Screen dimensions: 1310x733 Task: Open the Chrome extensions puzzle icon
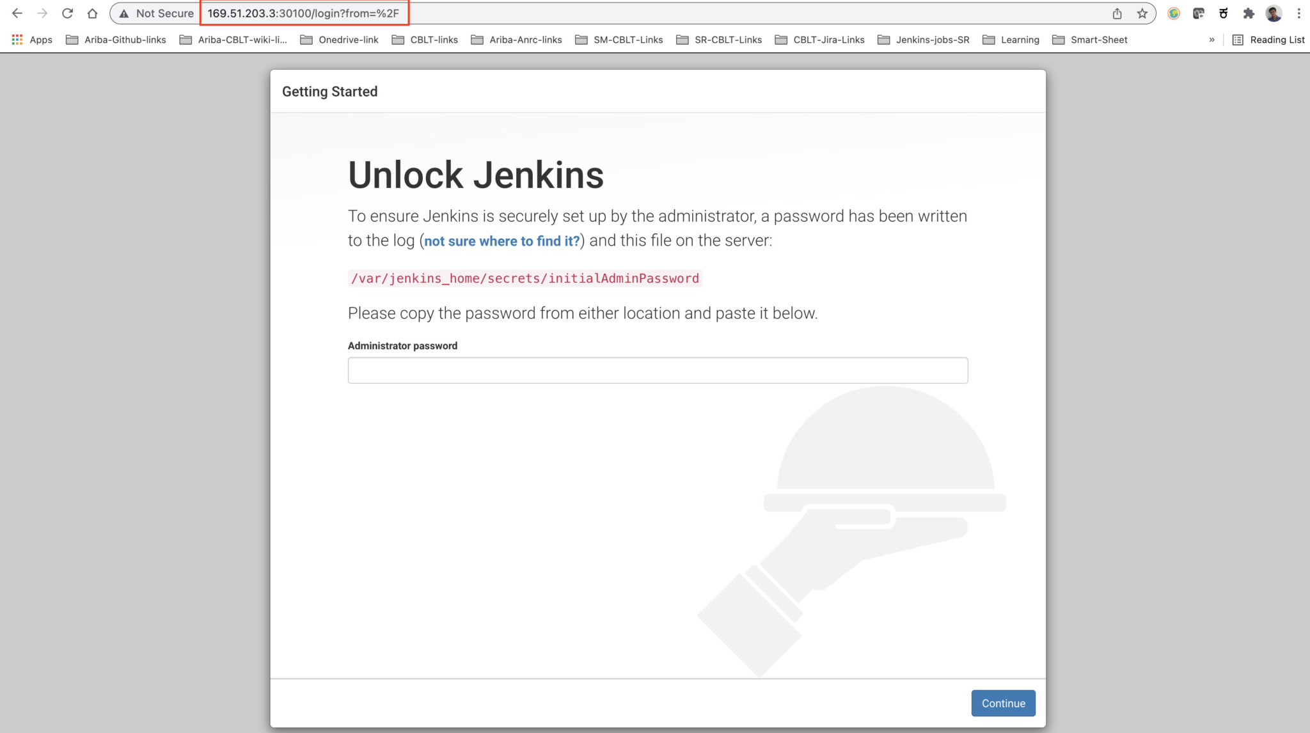(x=1249, y=13)
